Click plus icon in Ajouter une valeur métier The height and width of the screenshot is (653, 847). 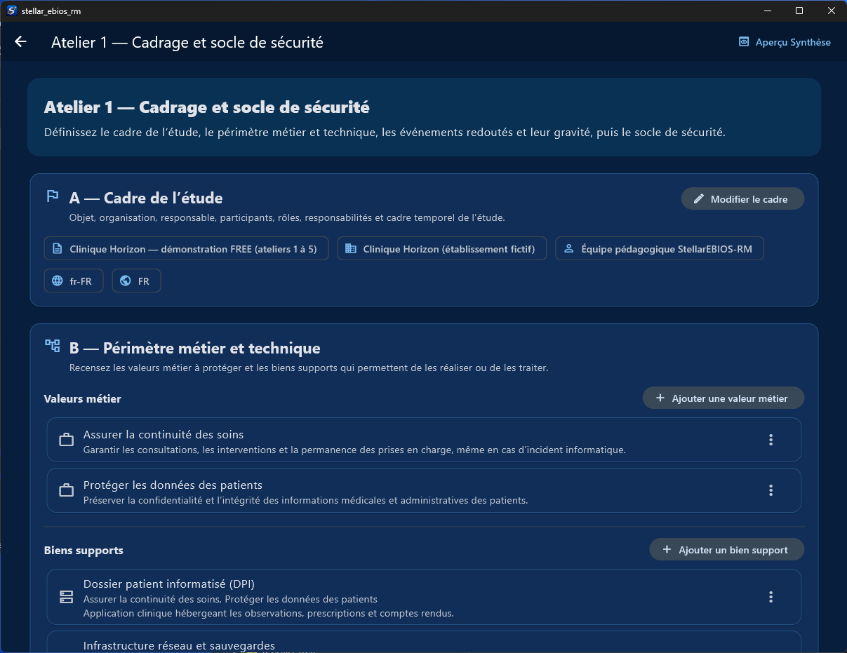[x=660, y=398]
